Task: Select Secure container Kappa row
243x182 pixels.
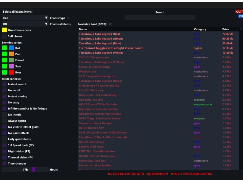Action: (x=158, y=67)
